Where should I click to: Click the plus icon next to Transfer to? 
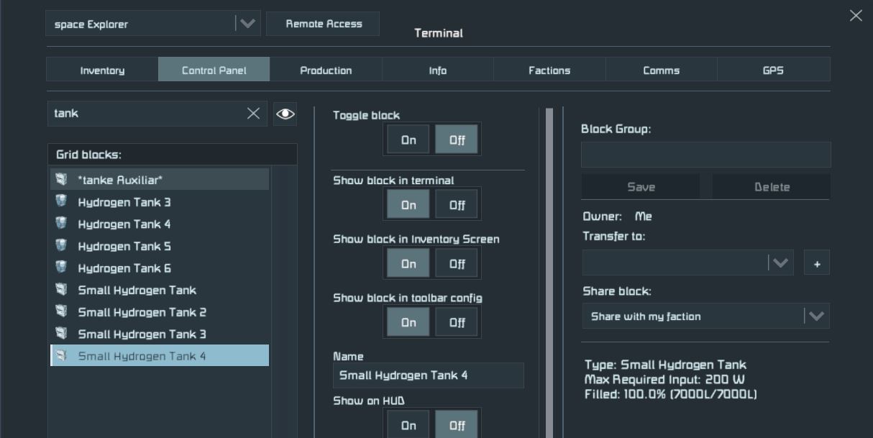pyautogui.click(x=816, y=263)
